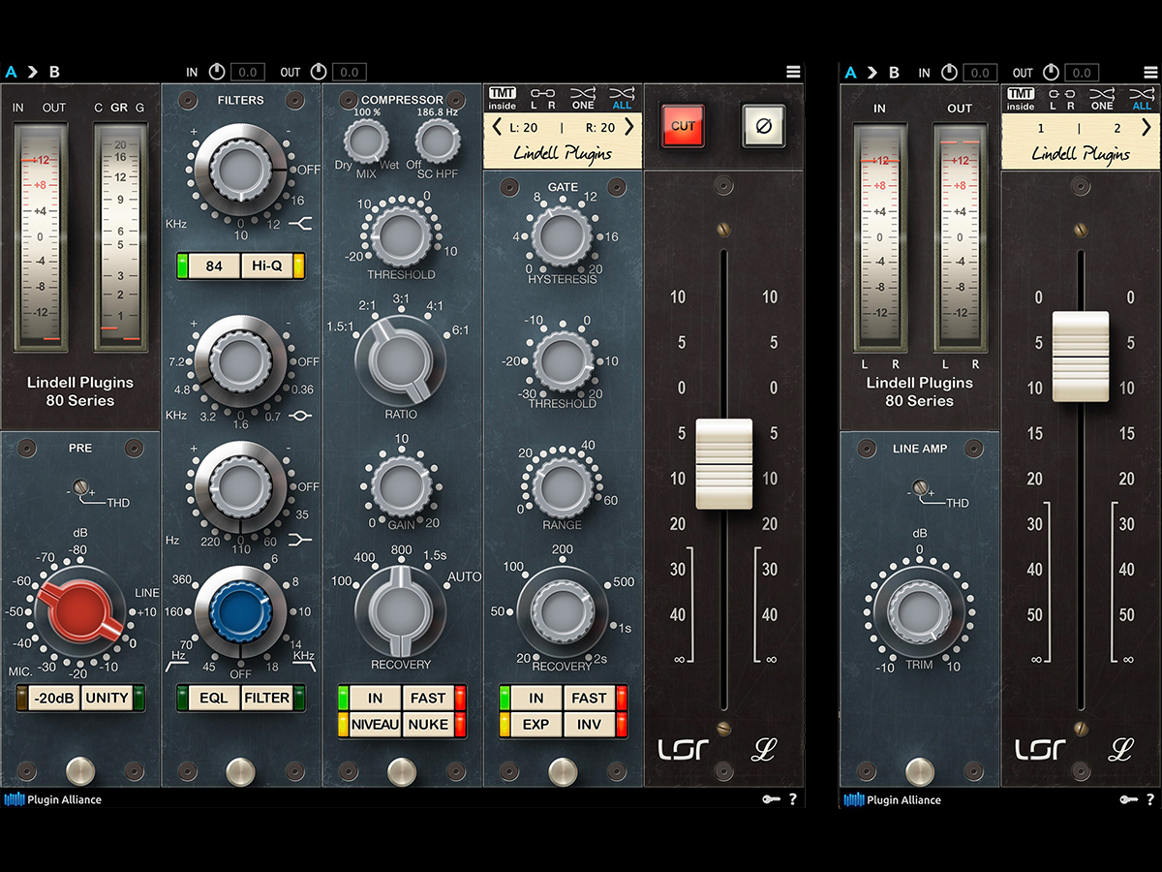This screenshot has width=1162, height=872.
Task: Click the help question mark beside the CUT fader plugin
Action: pos(793,799)
